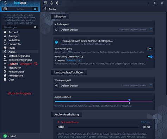Click the Identitäten icon
The image size is (167, 139).
pyautogui.click(x=5, y=68)
